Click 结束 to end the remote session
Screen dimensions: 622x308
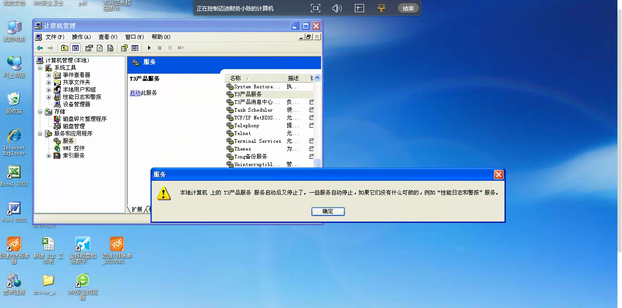coord(408,8)
